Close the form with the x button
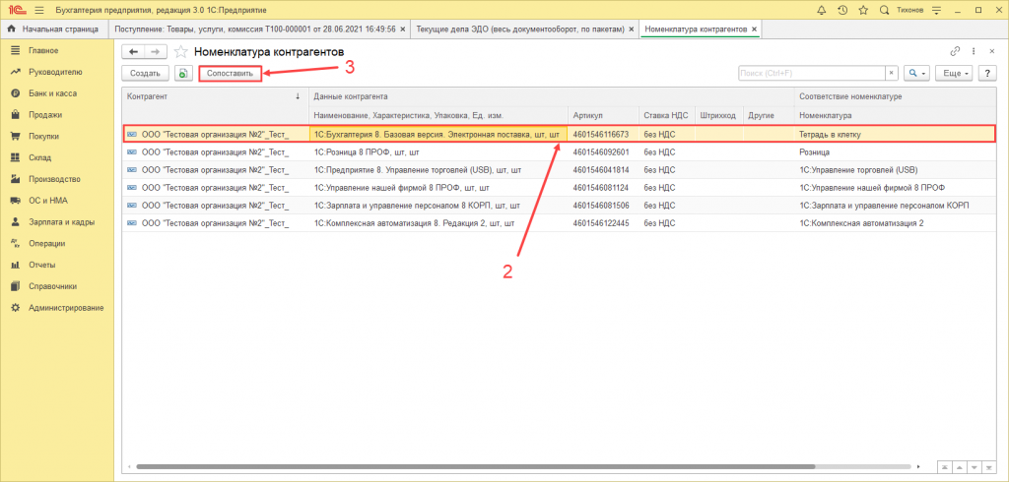This screenshot has height=482, width=1009. coord(990,51)
